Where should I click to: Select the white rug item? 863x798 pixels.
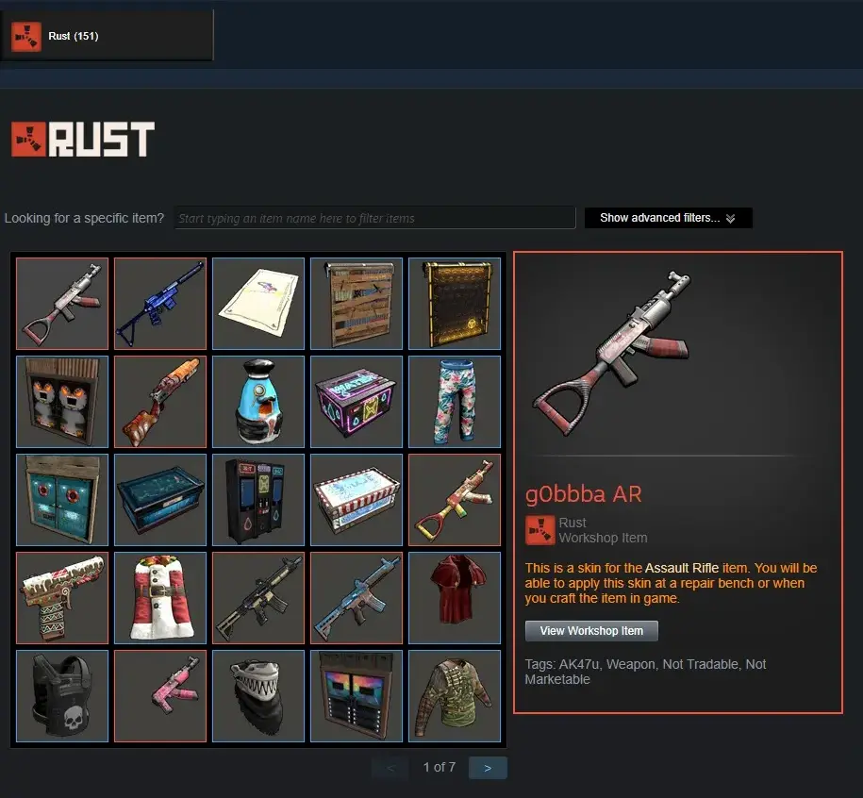click(258, 304)
